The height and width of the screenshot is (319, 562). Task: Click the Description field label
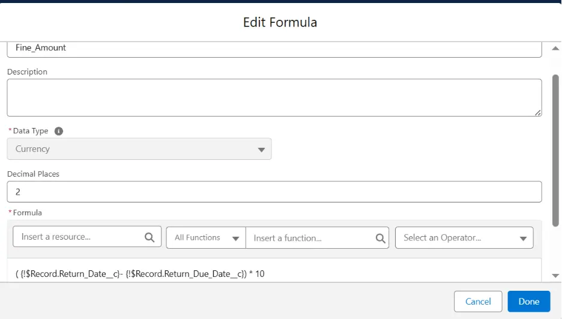point(27,71)
